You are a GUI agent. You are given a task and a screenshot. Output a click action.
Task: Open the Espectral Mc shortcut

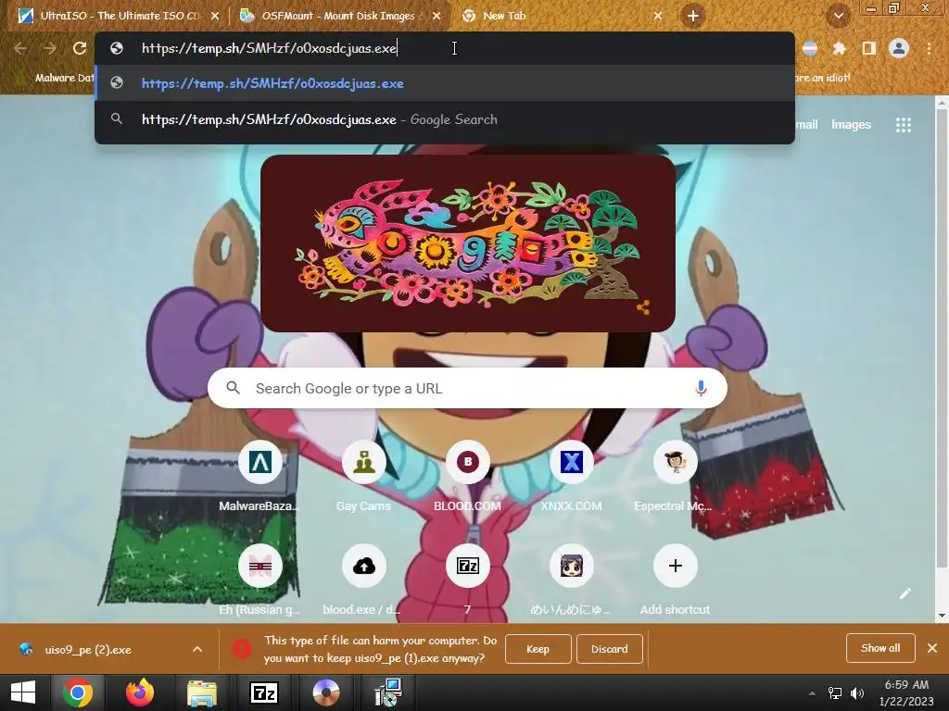(675, 477)
